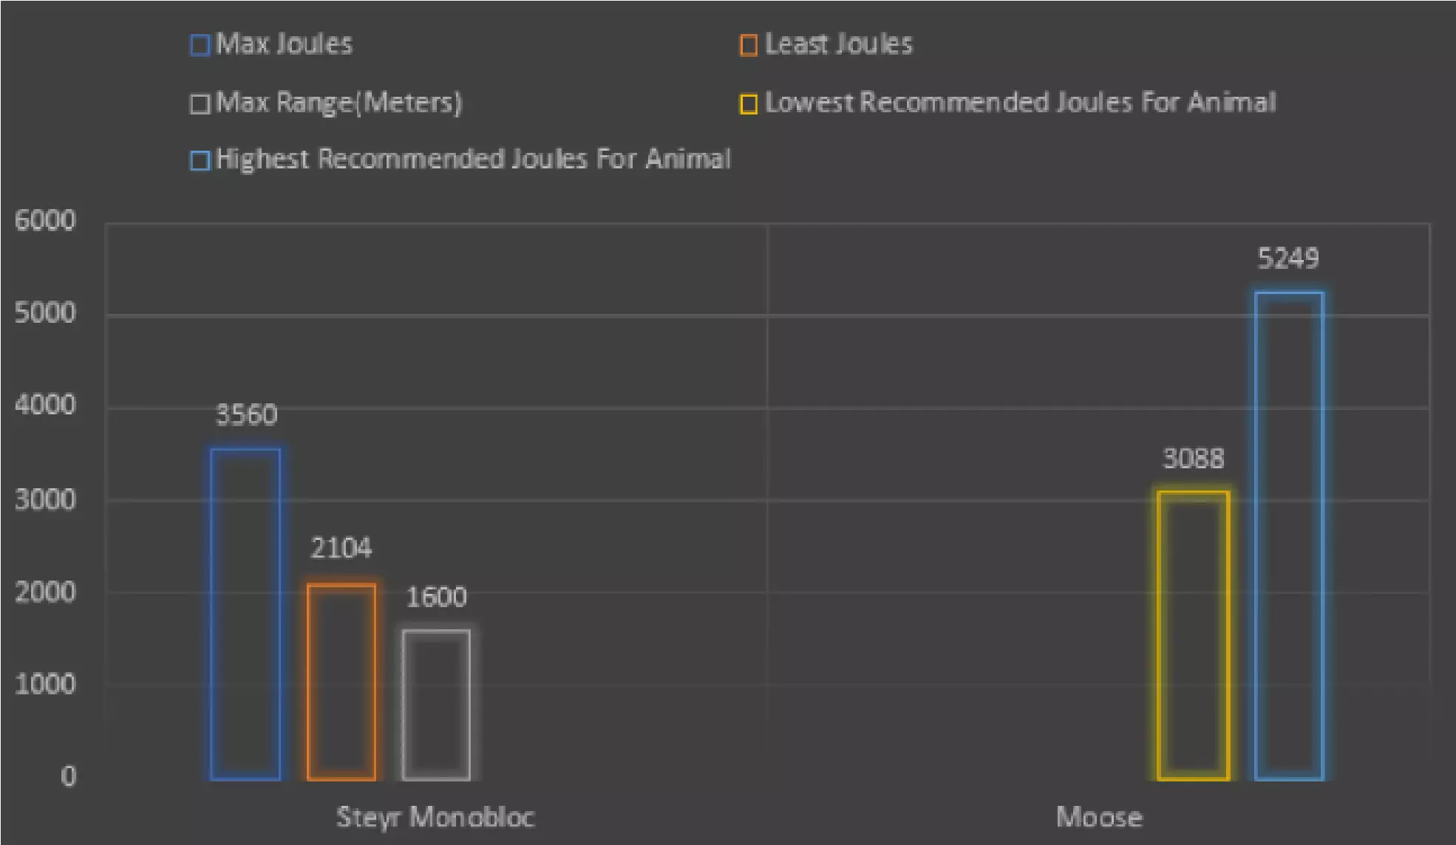The image size is (1456, 845).
Task: Click the yellow 3088 Moose bar
Action: pos(1193,635)
